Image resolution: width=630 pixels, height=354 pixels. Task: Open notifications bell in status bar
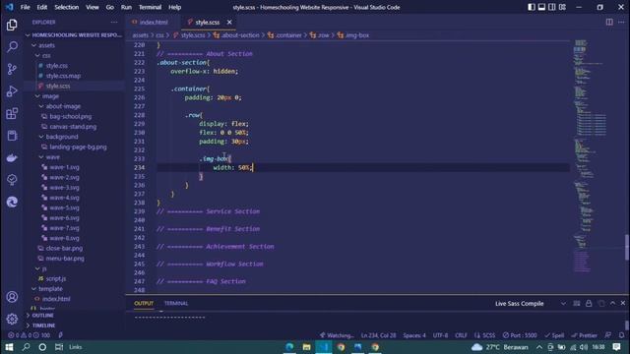[621, 335]
